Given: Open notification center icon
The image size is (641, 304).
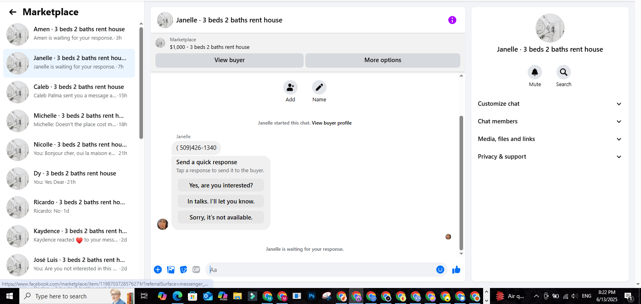Looking at the screenshot, I should tap(629, 296).
